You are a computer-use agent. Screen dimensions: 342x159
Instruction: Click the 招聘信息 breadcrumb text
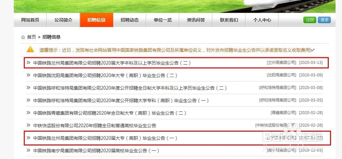tap(51, 37)
